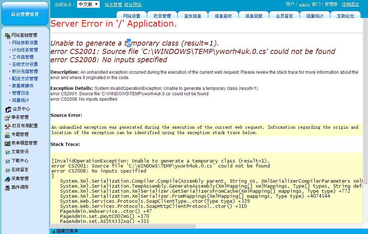
Task: Select the 会员留言 tab
Action: (x=284, y=16)
